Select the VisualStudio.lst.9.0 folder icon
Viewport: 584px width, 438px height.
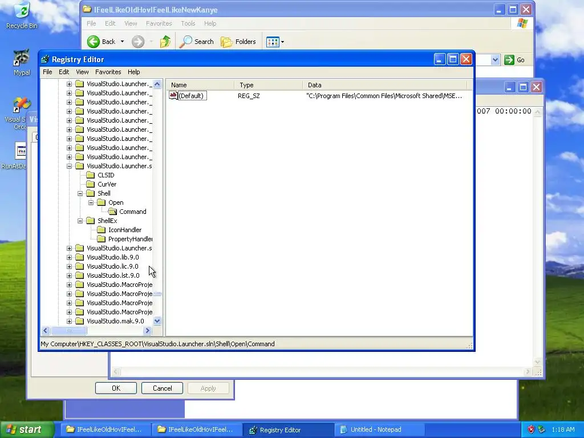pos(79,275)
